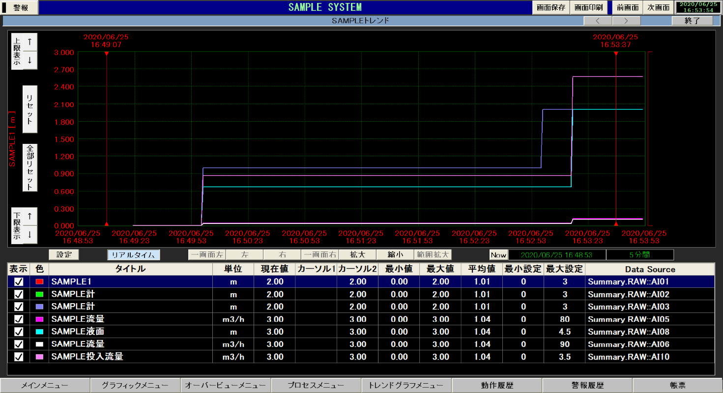
Task: Lower upper limit display with down arrow
Action: 30,61
